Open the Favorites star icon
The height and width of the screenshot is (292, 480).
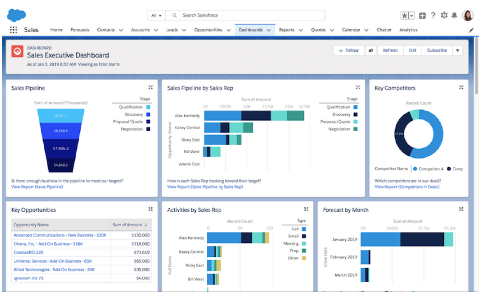(404, 15)
